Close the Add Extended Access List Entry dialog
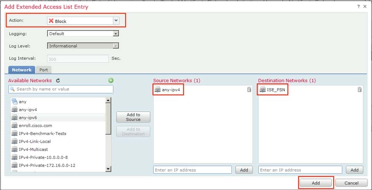 [365, 7]
